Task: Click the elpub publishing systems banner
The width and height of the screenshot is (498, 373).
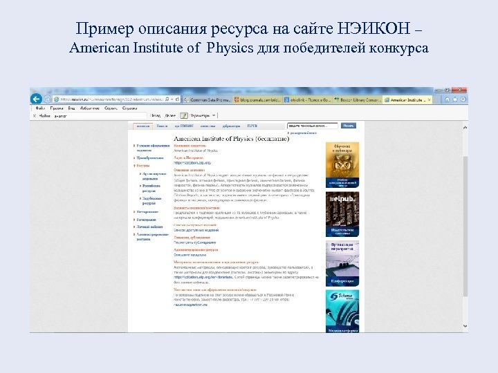Action: click(x=342, y=214)
